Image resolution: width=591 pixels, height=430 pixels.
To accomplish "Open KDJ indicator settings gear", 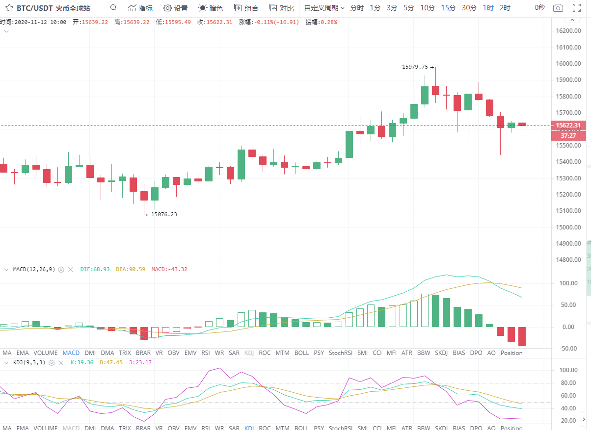I will (x=51, y=362).
